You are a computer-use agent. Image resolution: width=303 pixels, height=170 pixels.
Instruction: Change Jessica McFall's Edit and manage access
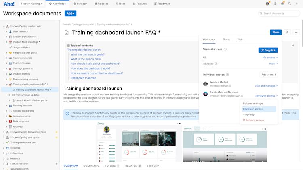pos(267,86)
